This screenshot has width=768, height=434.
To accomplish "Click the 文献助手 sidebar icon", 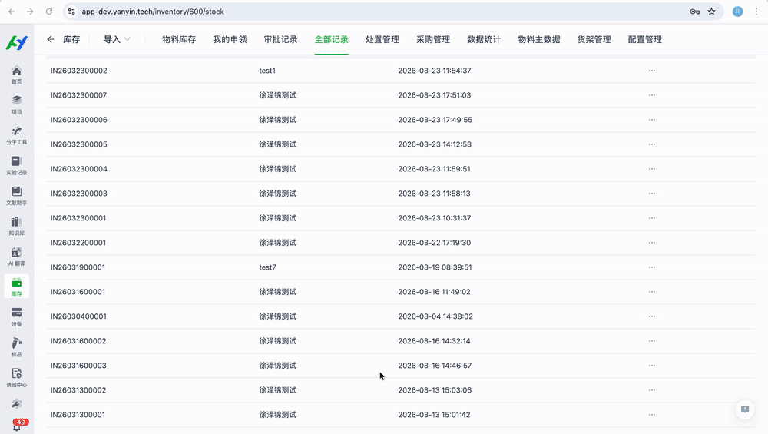I will click(16, 194).
